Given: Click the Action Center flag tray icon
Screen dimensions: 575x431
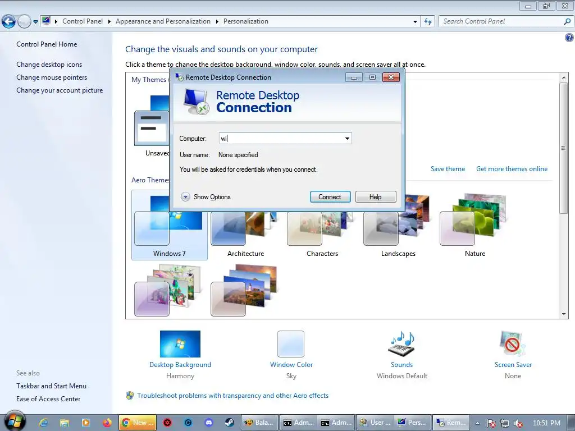Looking at the screenshot, I should click(491, 423).
